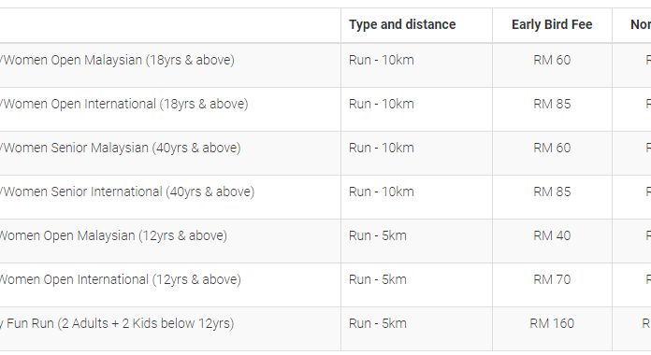Click RM 85 in Senior International row
The image size is (651, 355).
[x=552, y=192]
